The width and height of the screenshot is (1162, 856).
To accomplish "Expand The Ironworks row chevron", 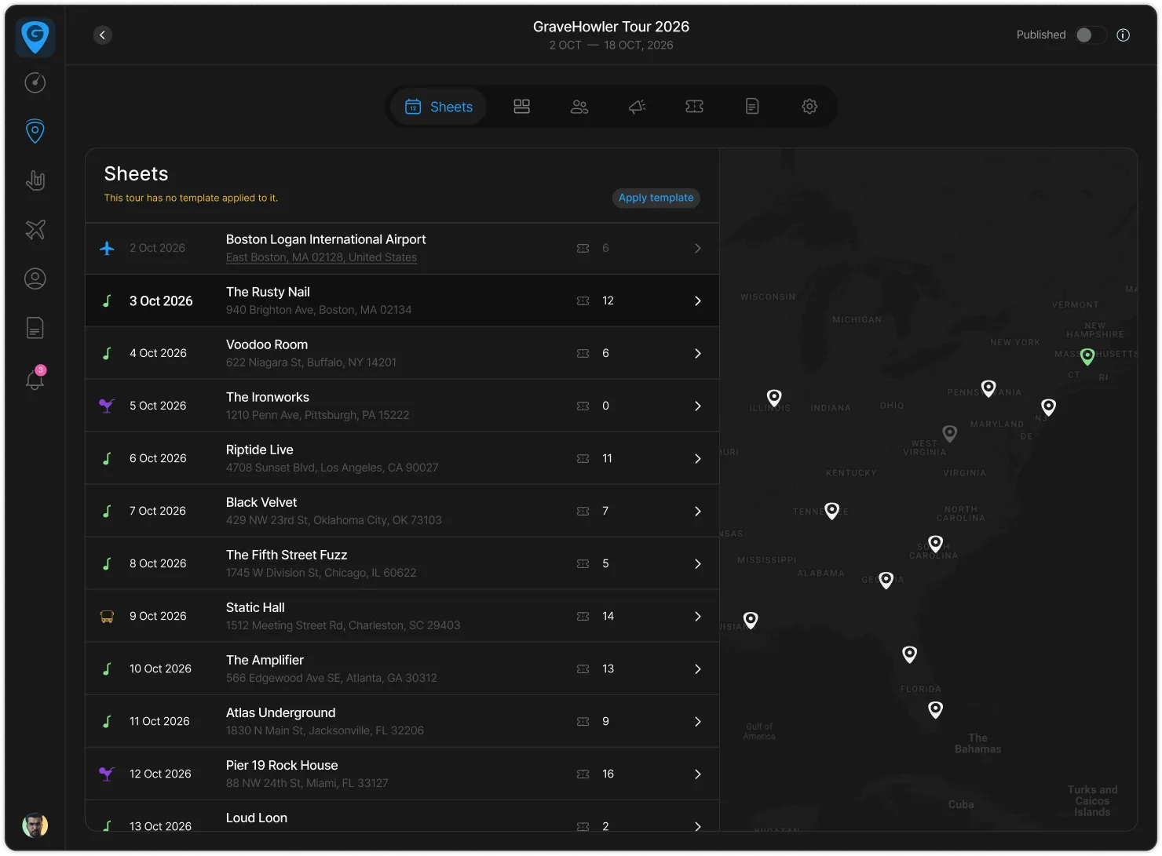I will 698,406.
